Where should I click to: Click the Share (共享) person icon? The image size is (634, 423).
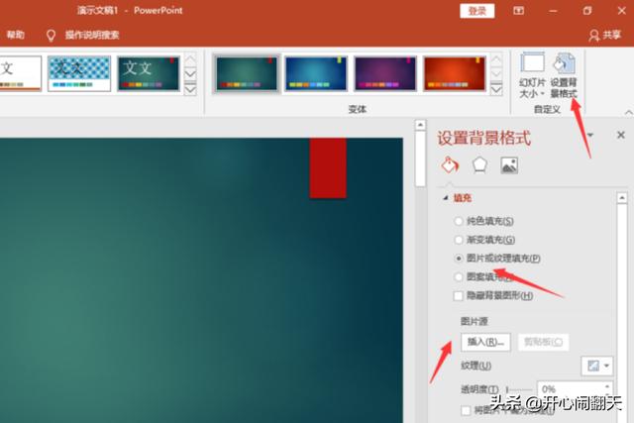[x=594, y=35]
